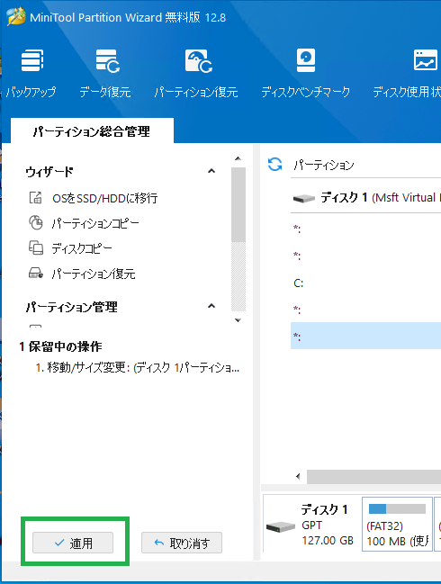
Task: Click the パーティションコピー wizard icon
Action: tap(36, 223)
